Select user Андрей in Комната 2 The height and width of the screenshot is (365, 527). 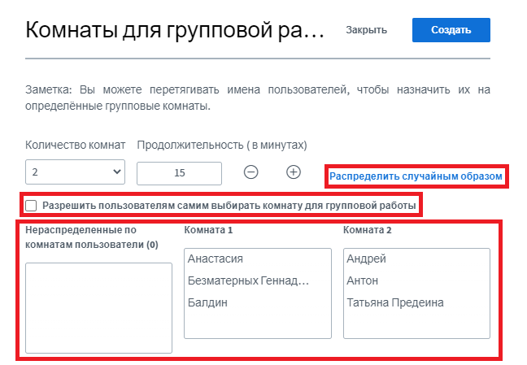coord(366,259)
